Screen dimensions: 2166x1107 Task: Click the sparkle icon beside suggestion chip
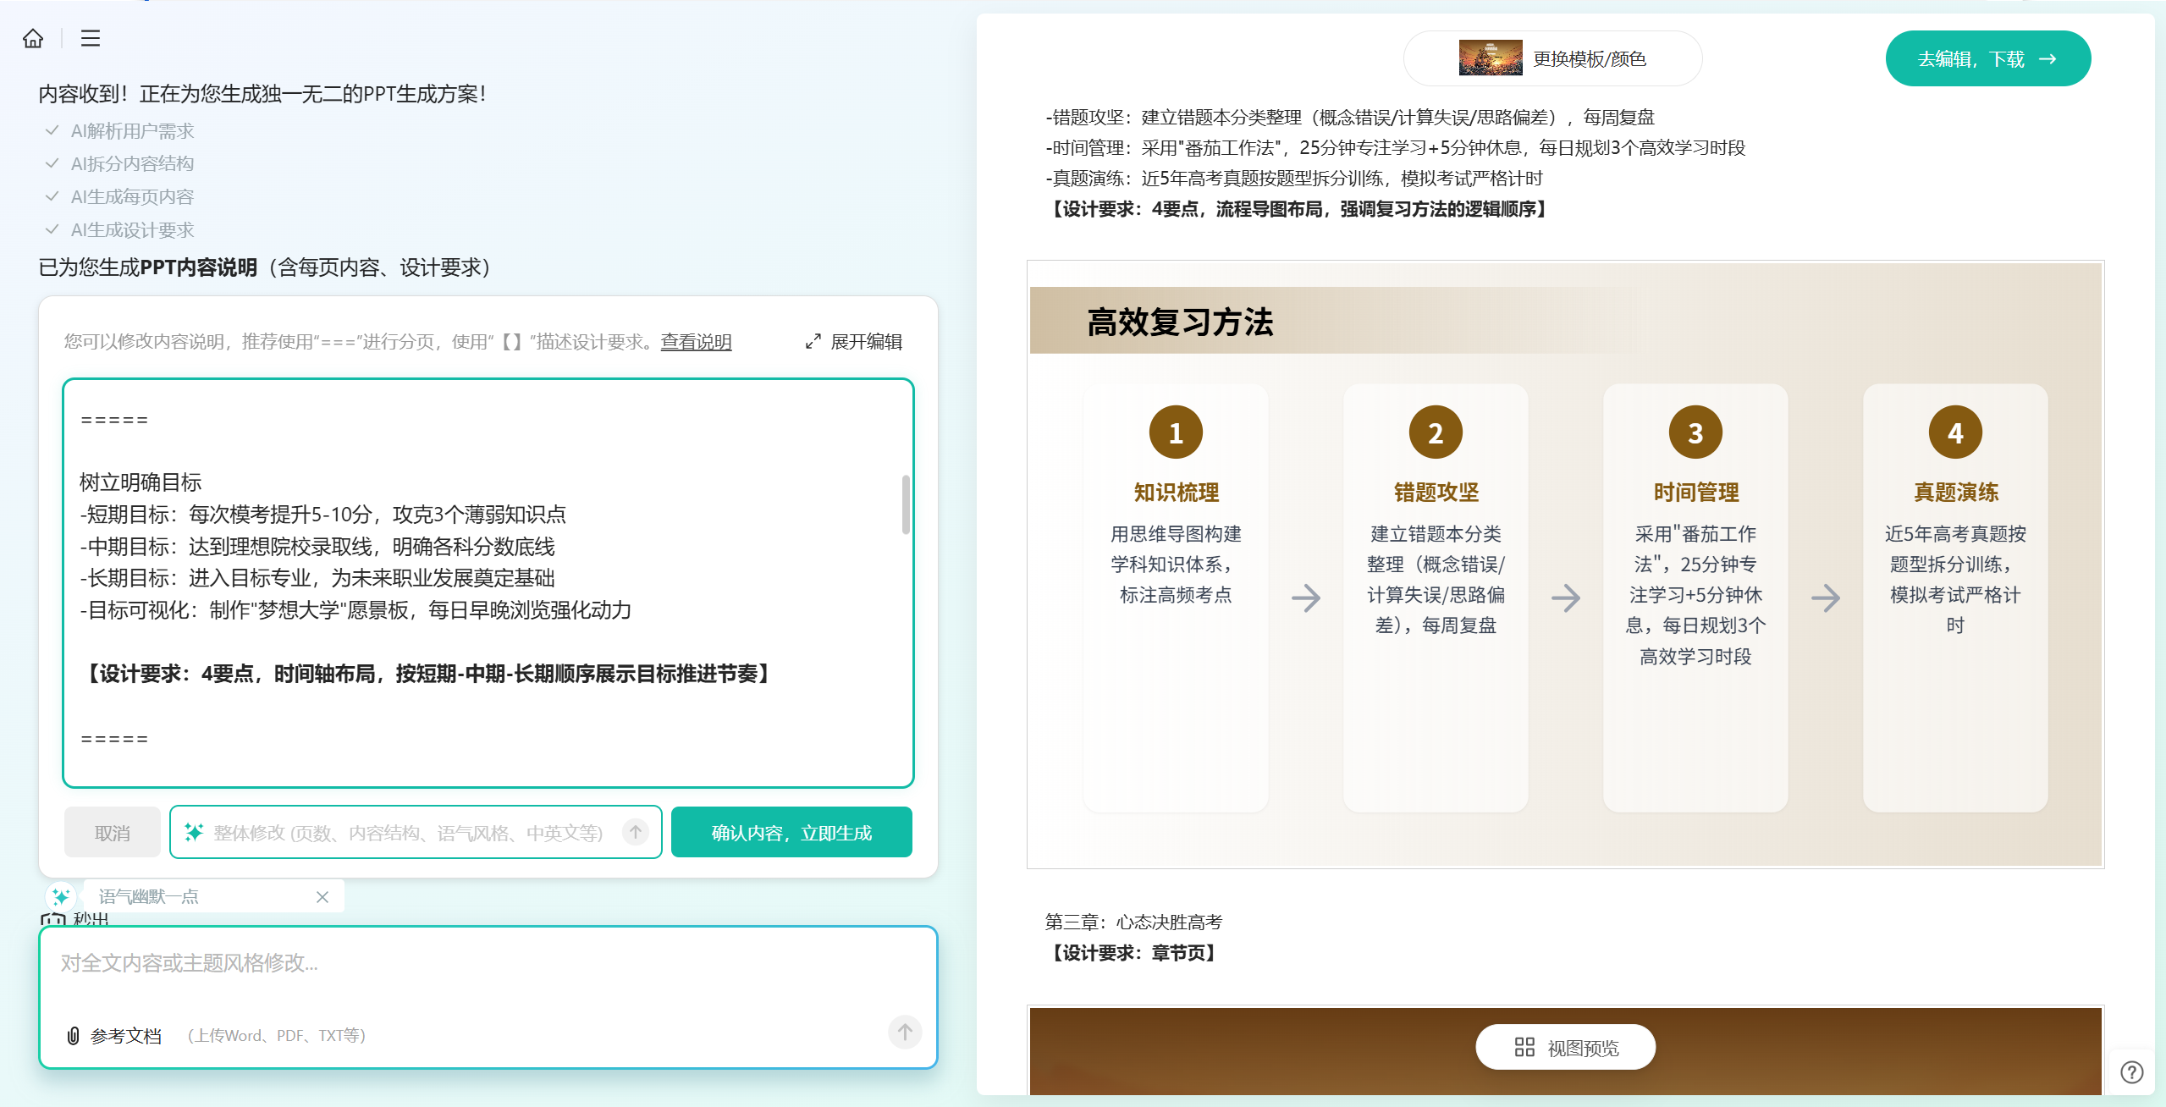click(x=61, y=896)
